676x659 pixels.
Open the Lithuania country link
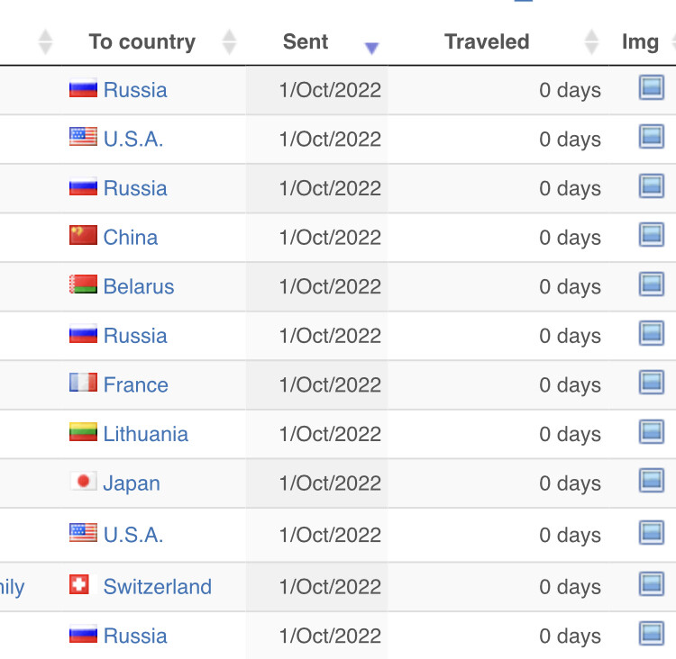tap(146, 434)
